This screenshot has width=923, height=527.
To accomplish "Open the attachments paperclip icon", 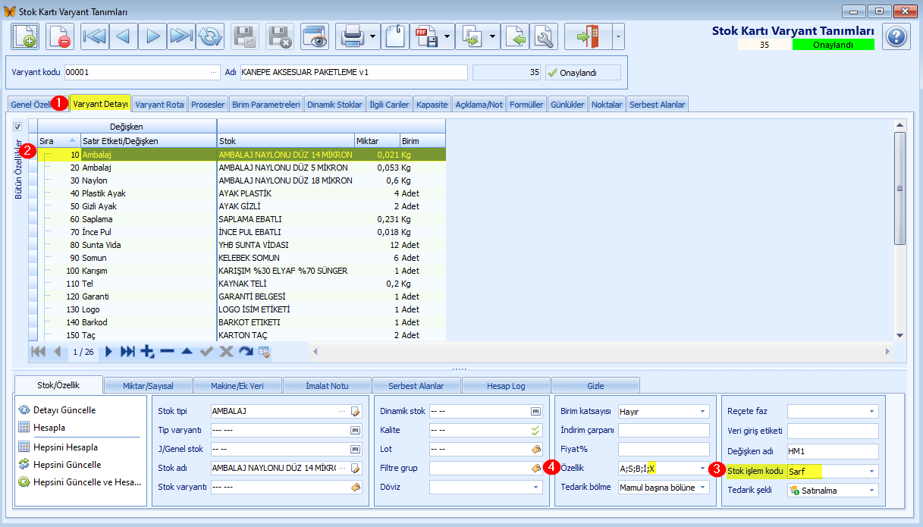I will [395, 36].
